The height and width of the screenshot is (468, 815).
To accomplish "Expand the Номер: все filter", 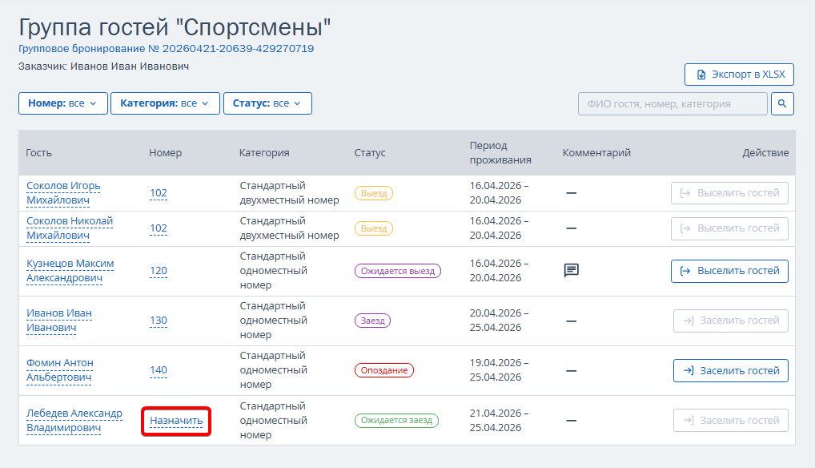I will pyautogui.click(x=63, y=103).
